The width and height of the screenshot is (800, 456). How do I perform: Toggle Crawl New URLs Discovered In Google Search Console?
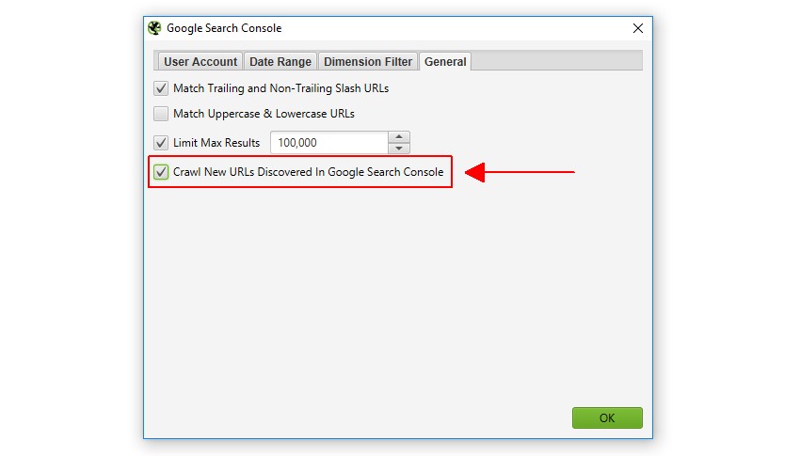[161, 172]
